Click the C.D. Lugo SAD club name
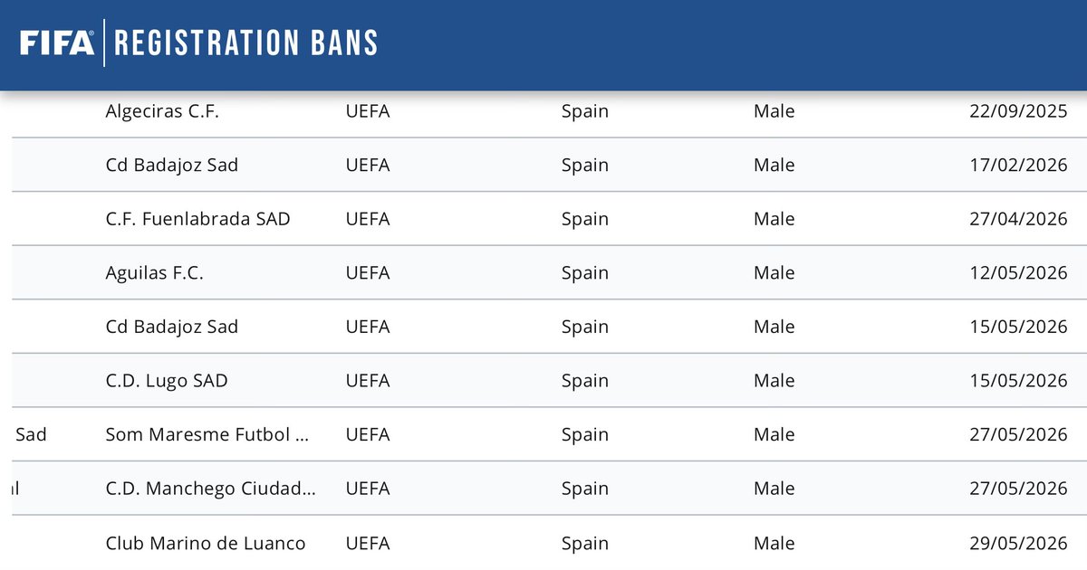 167,381
